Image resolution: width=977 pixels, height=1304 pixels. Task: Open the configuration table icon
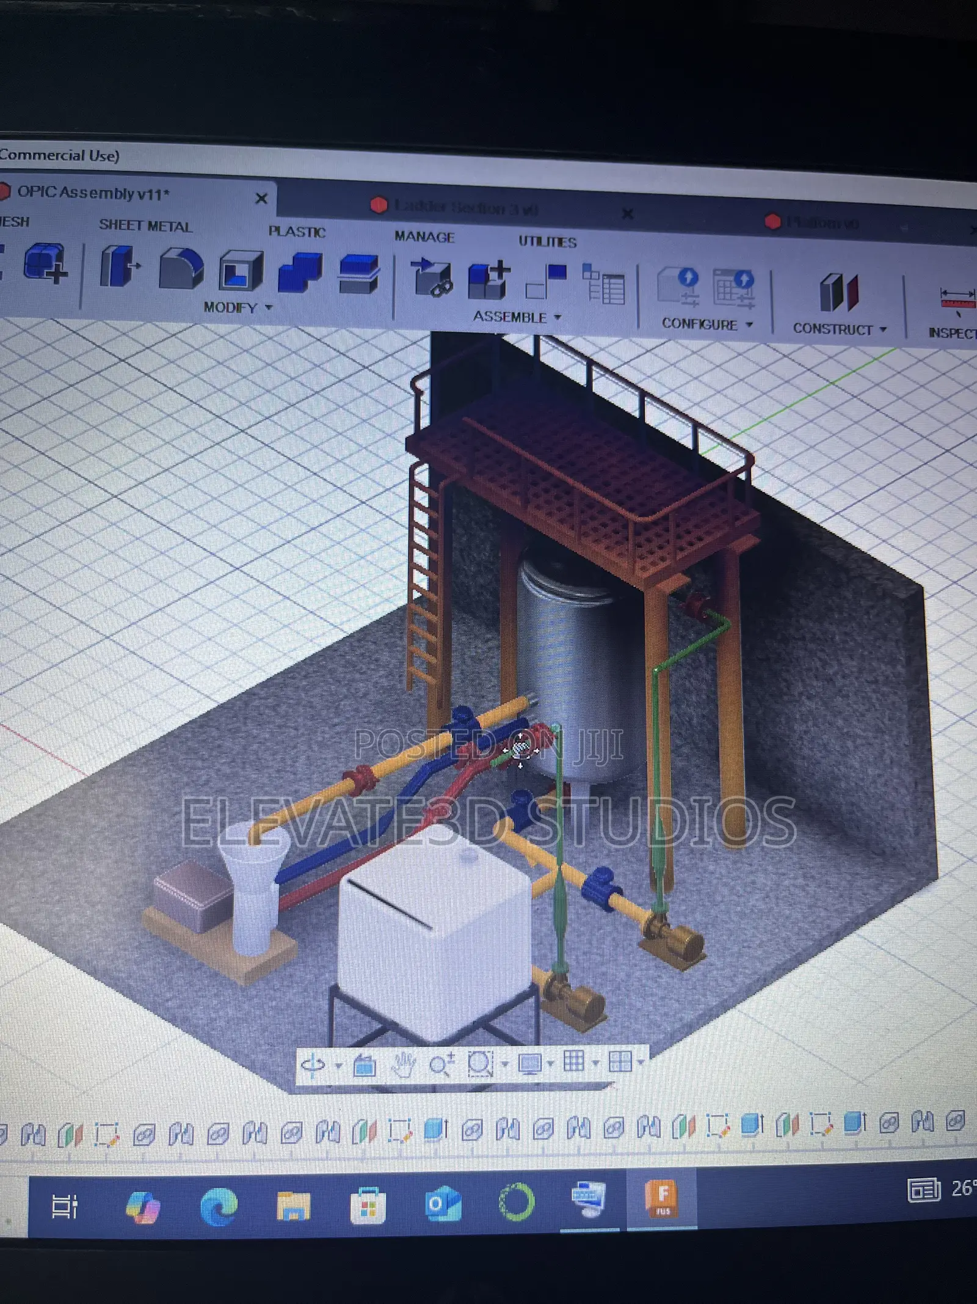pos(734,288)
